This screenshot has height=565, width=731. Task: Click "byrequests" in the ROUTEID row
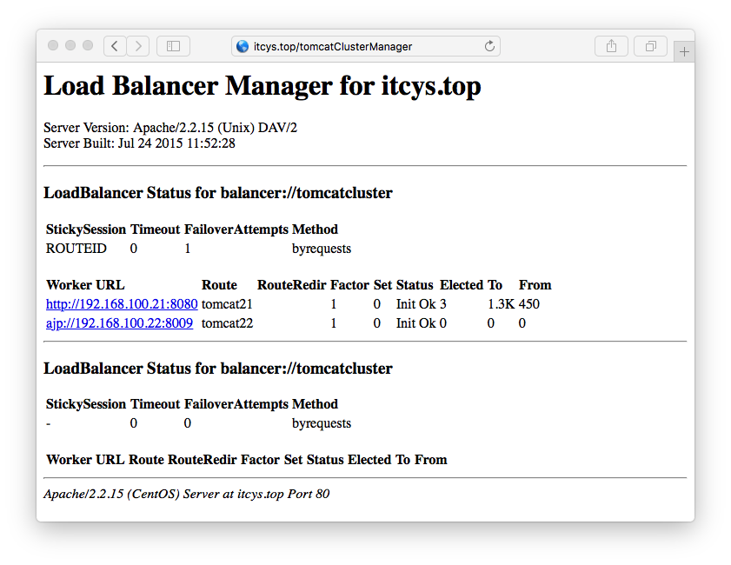tap(322, 249)
